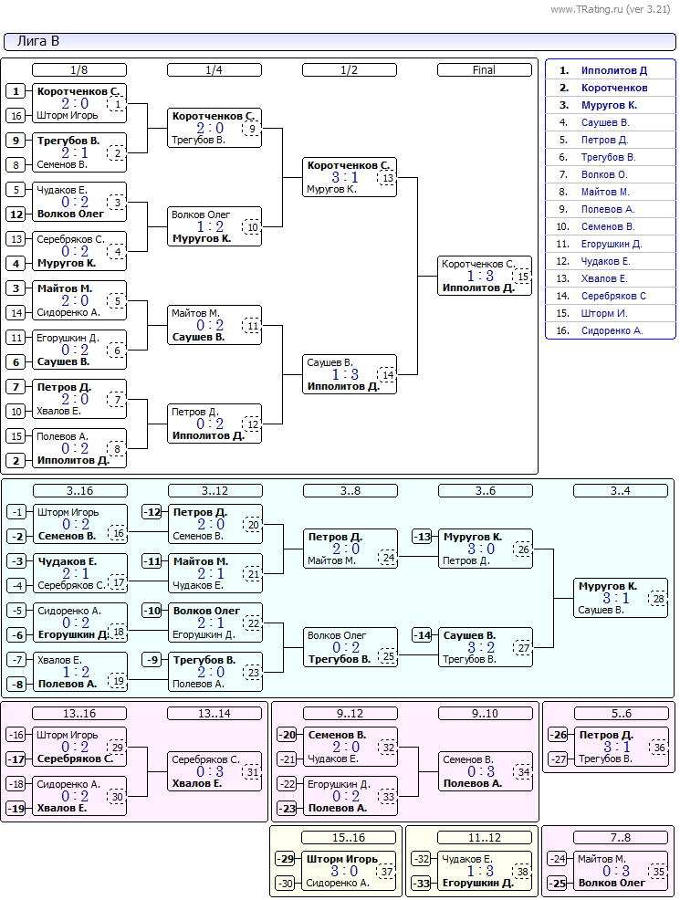Open ranking entry 2. Коротченков

(x=610, y=88)
